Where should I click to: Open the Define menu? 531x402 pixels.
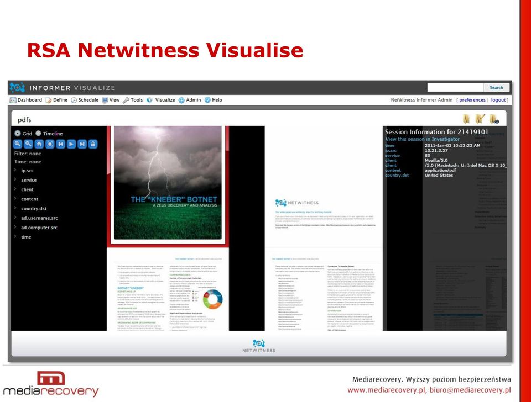coord(60,100)
